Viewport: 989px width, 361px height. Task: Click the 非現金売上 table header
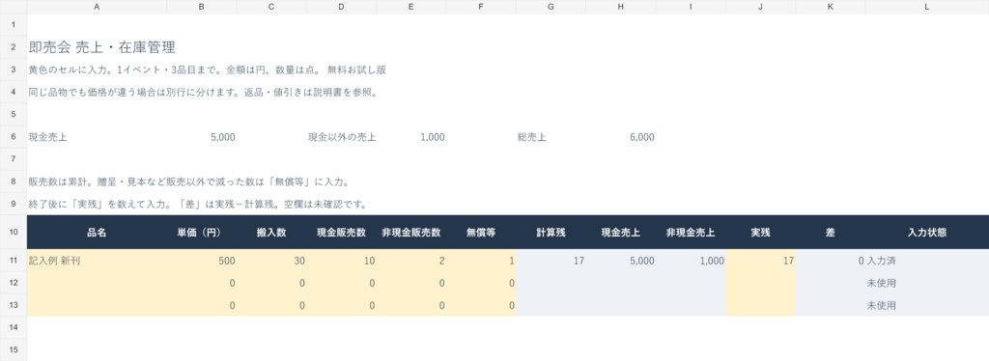(691, 233)
